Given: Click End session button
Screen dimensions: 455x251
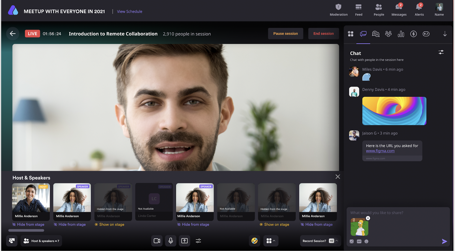Looking at the screenshot, I should 324,34.
